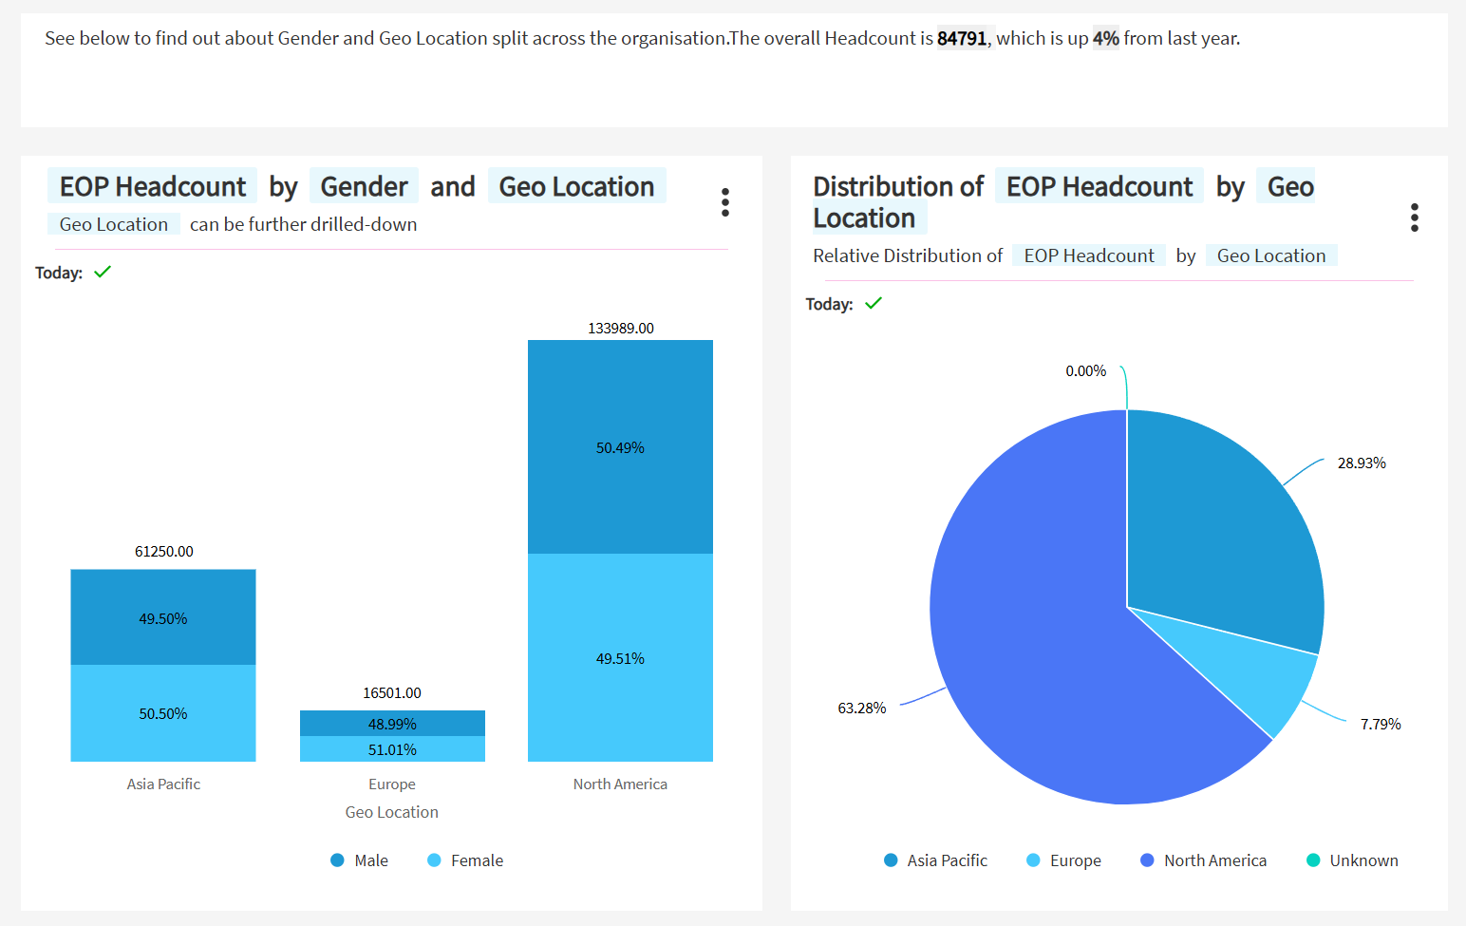Open the pie chart's three-dot options menu
The height and width of the screenshot is (926, 1466).
pyautogui.click(x=1415, y=217)
